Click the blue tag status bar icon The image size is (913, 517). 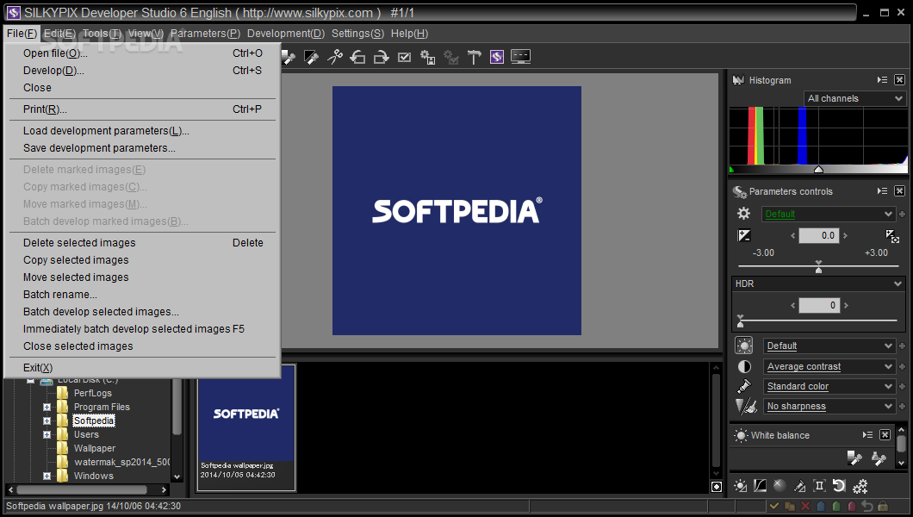pos(821,506)
